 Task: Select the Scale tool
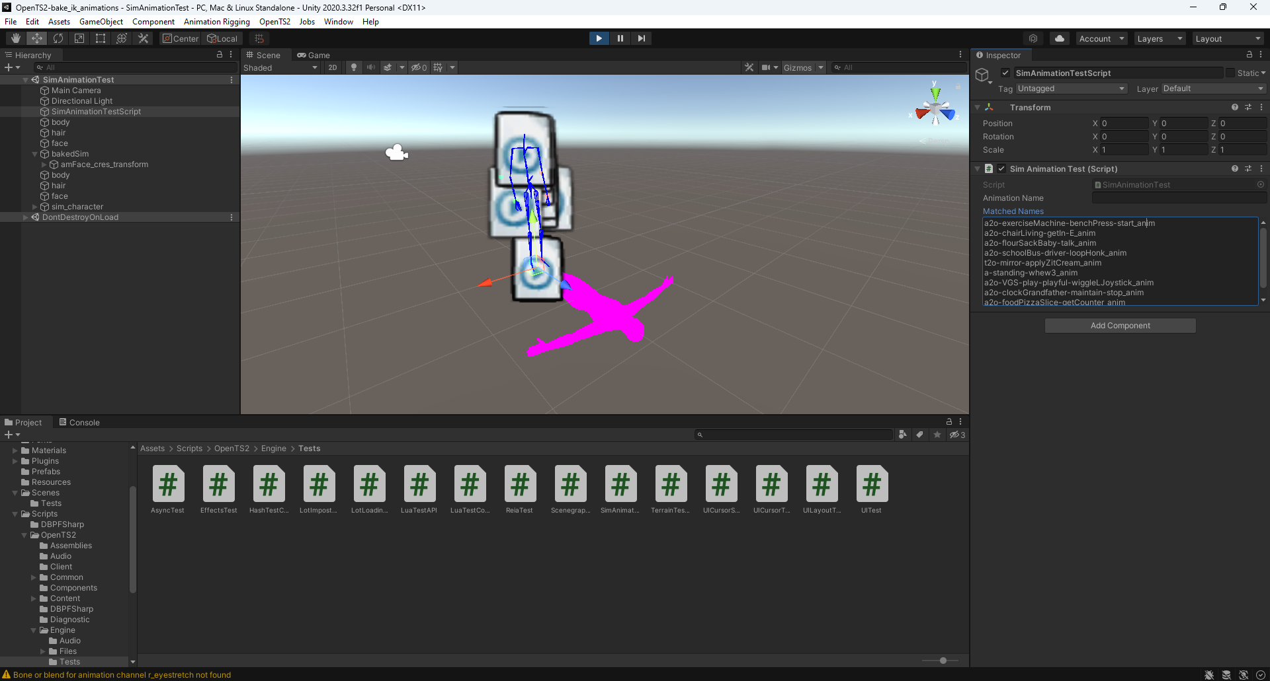[x=79, y=38]
